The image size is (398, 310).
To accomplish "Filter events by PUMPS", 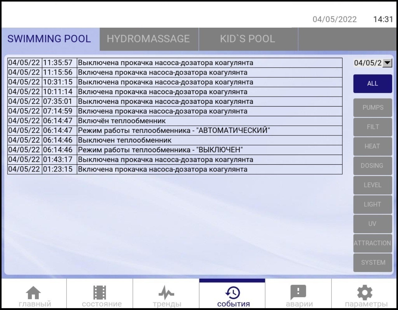I will click(373, 107).
